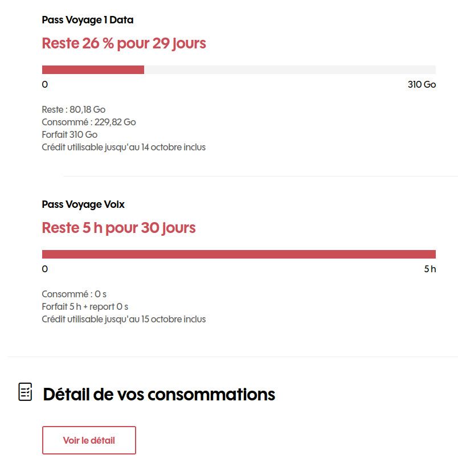Viewport: 458px width, 471px height.
Task: Click the Consommé : 229,82 Go line
Action: tap(89, 122)
